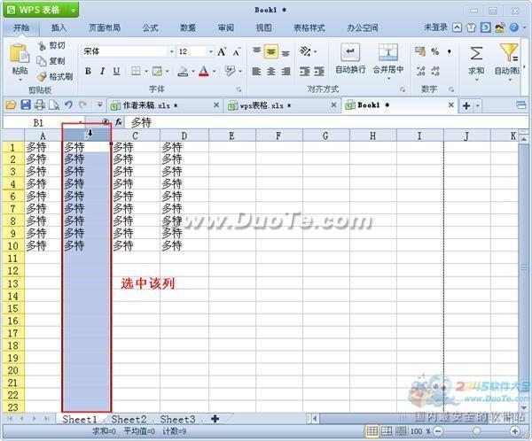Image resolution: width=532 pixels, height=441 pixels.
Task: Click the Copy (复制) icon
Action: pos(42,61)
